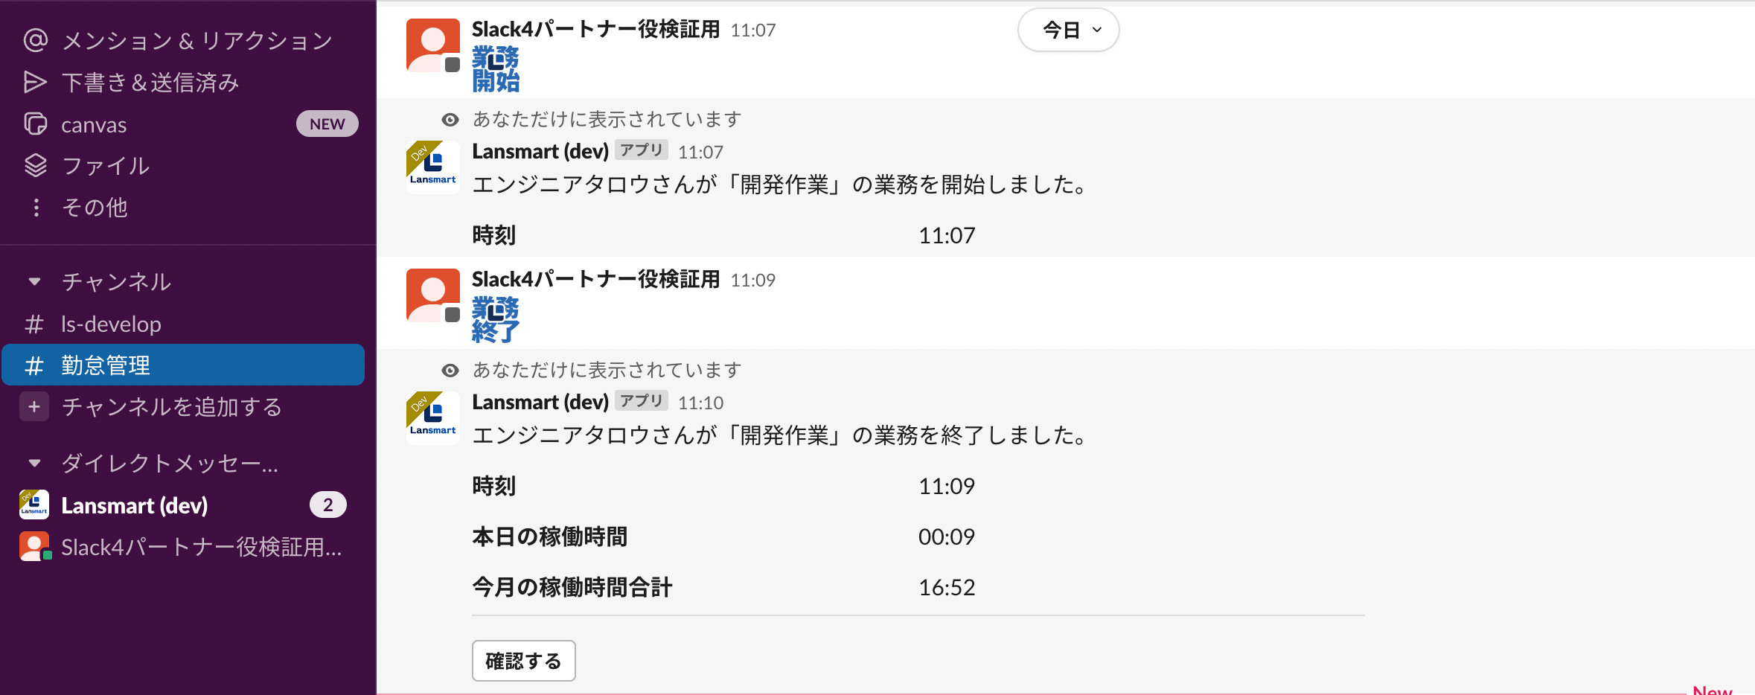Click the 業務開始 emoji sticker

click(496, 68)
